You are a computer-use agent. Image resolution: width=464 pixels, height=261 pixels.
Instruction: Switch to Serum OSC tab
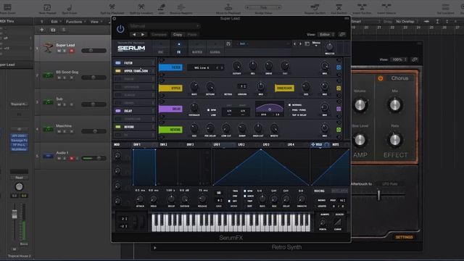click(161, 48)
